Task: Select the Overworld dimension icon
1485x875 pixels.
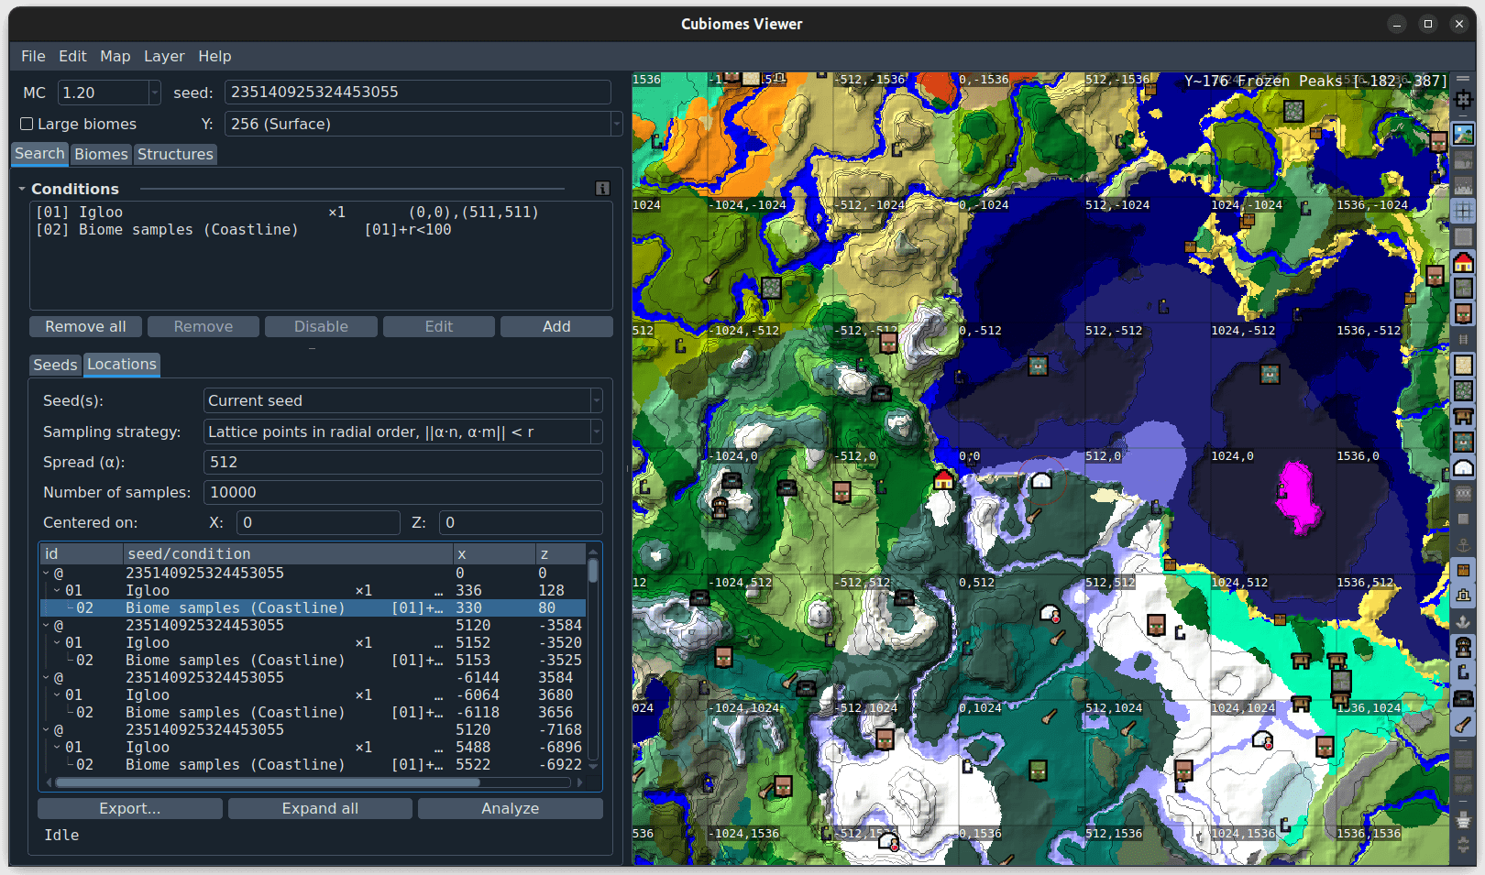Action: point(1463,134)
